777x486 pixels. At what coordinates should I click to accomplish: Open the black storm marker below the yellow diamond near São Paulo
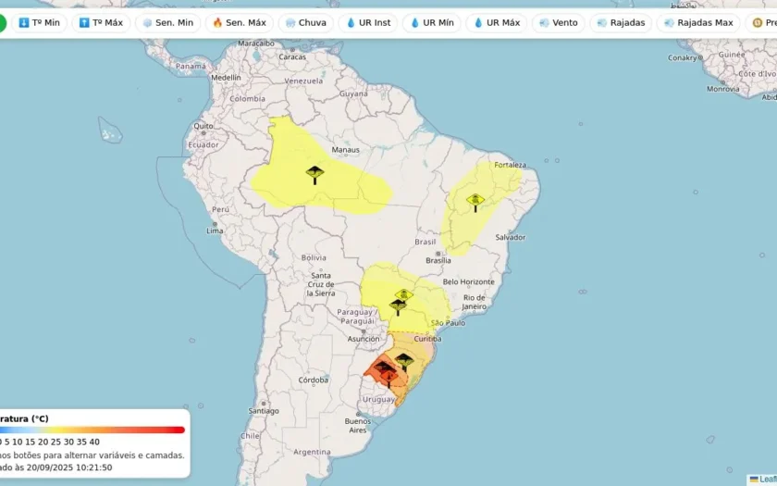(398, 307)
